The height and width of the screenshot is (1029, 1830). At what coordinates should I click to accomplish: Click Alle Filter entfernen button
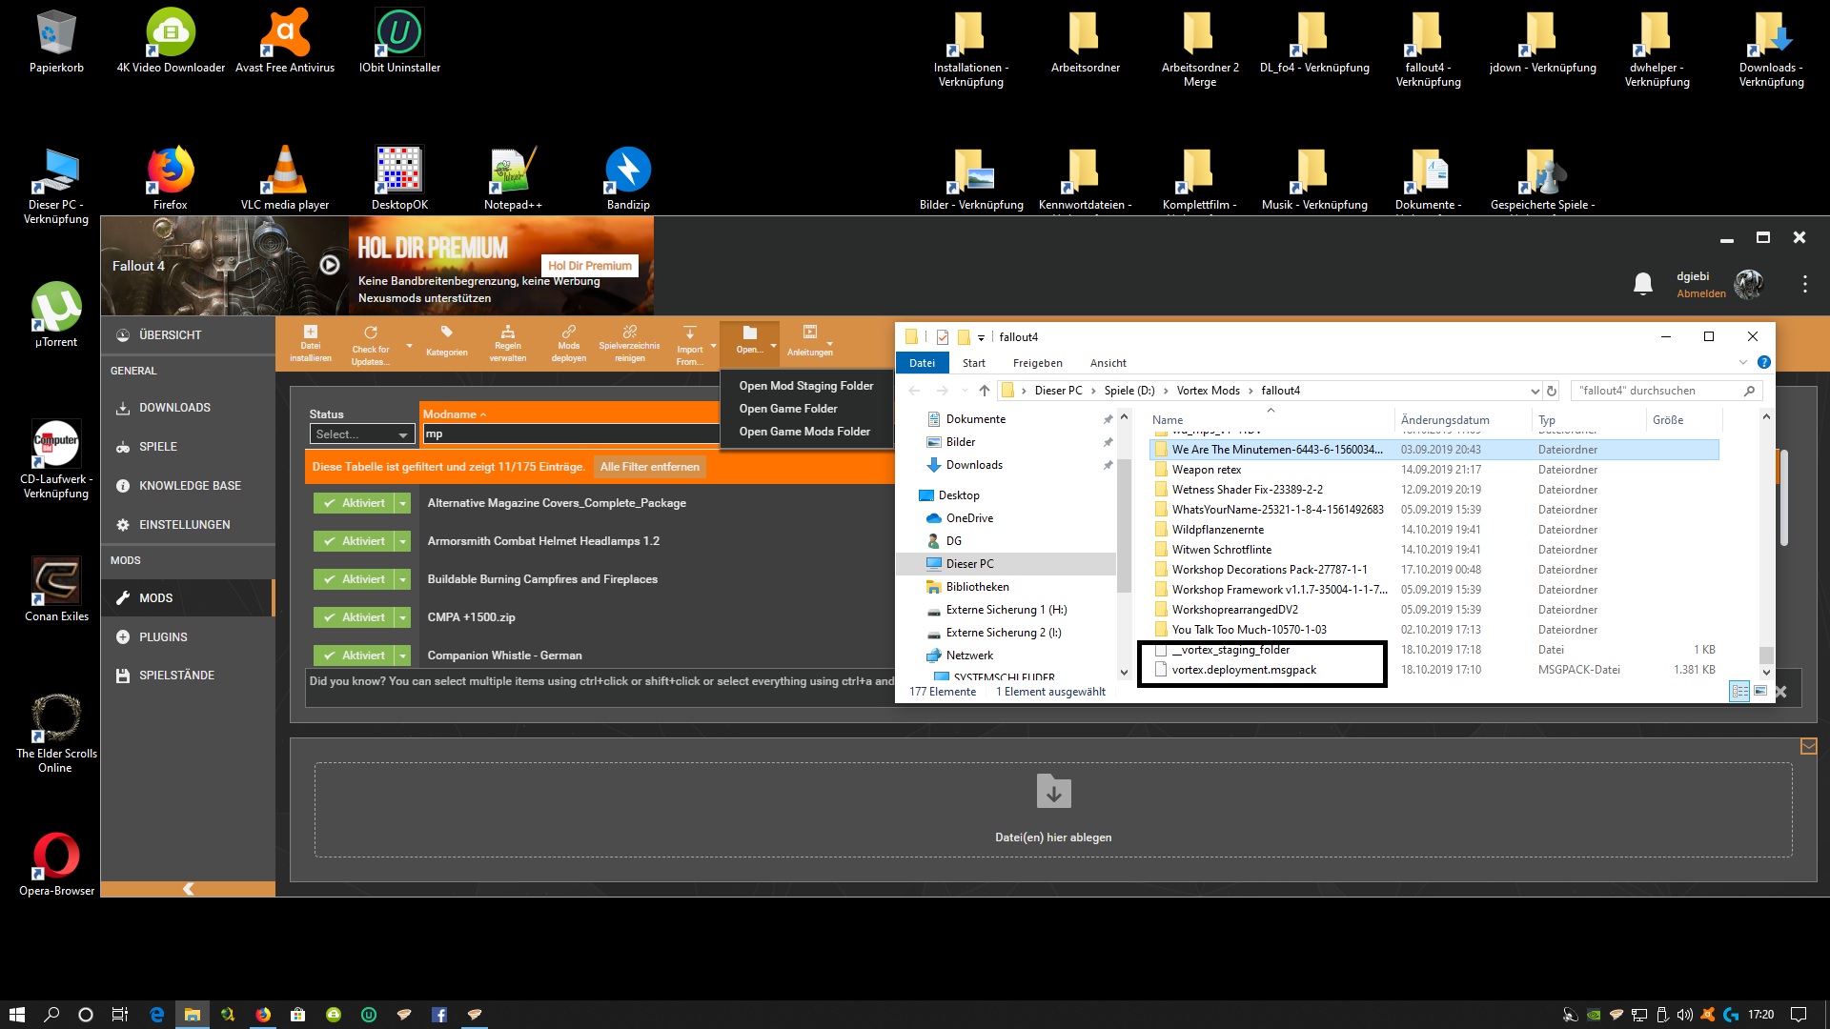(649, 467)
